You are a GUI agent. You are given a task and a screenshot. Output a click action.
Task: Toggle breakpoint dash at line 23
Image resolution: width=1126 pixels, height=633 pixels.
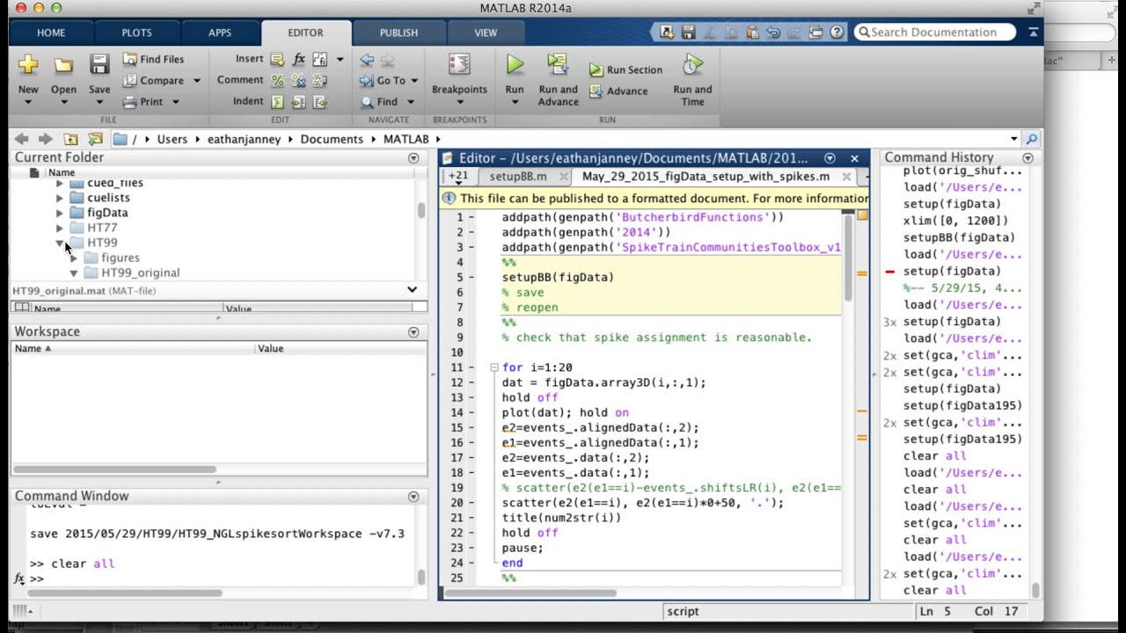(x=472, y=548)
